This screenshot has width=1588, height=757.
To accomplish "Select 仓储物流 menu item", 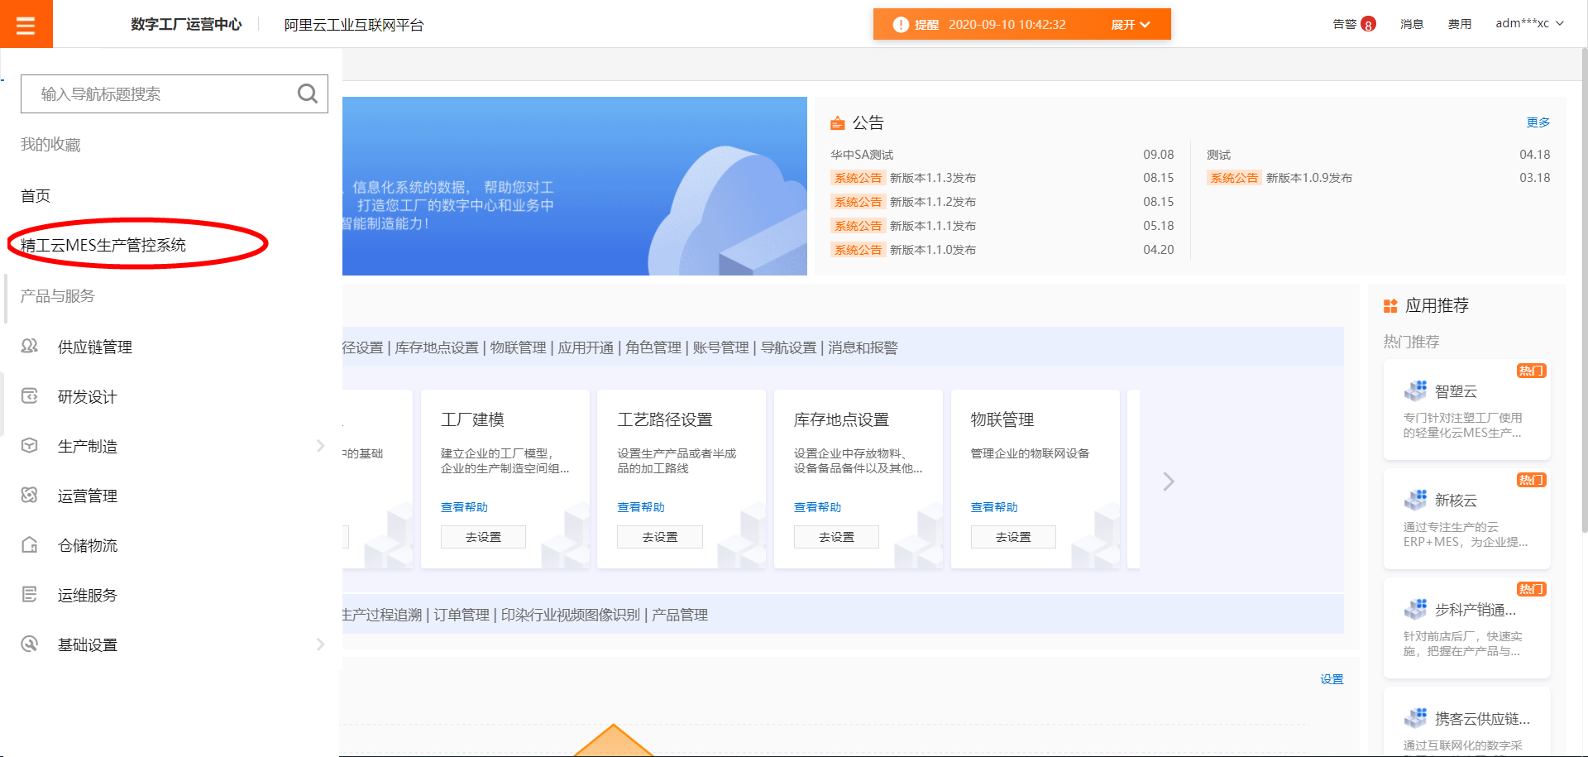I will point(88,546).
